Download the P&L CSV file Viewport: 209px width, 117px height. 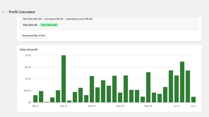[x=34, y=36]
